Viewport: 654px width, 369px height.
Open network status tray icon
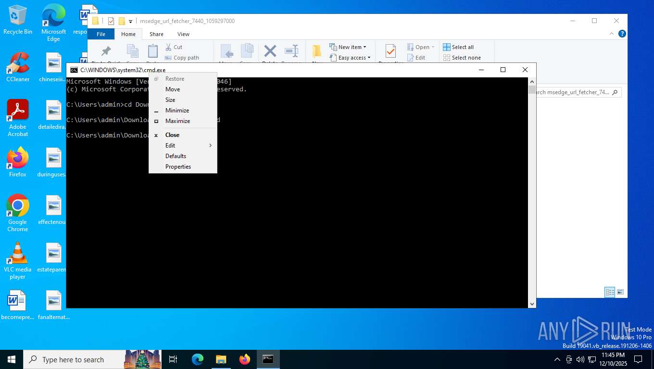coord(592,359)
